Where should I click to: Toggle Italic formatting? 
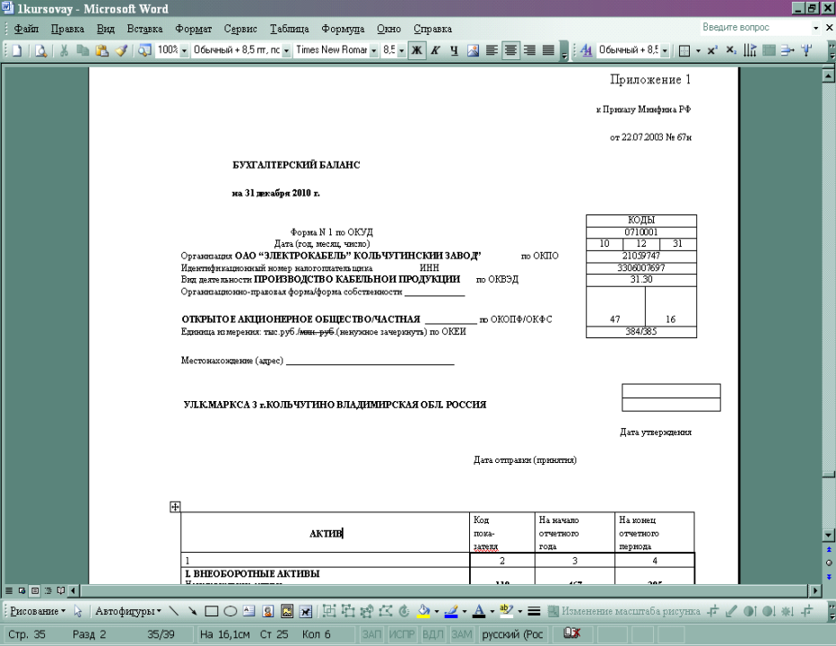[x=436, y=50]
